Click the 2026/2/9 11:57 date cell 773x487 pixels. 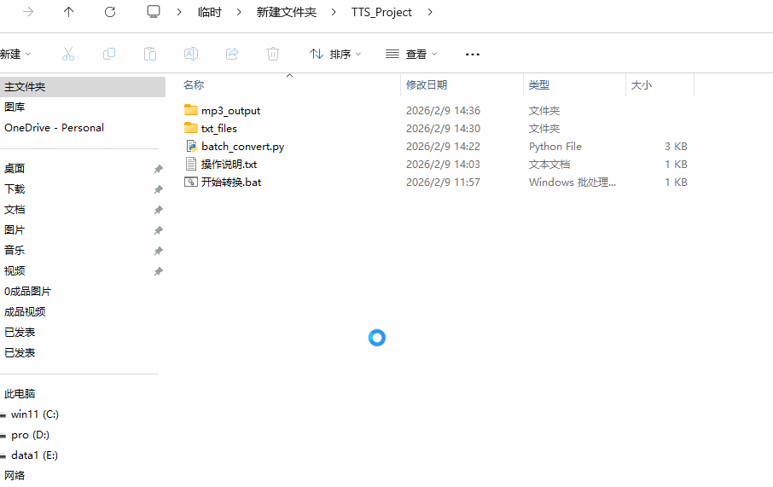(443, 182)
